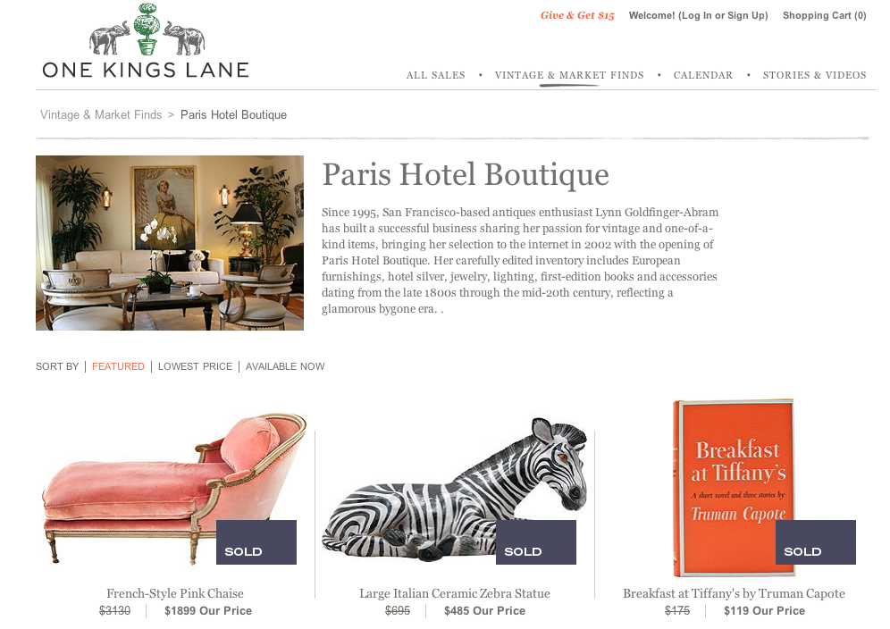Click French-Style Pink Chaise title

pos(175,593)
